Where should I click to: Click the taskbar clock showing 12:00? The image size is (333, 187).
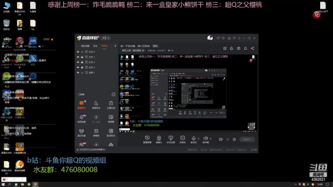320,185
